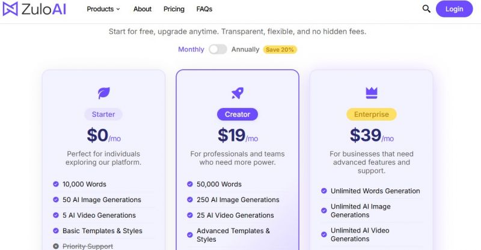Click the Login button
The height and width of the screenshot is (250, 481).
point(455,9)
